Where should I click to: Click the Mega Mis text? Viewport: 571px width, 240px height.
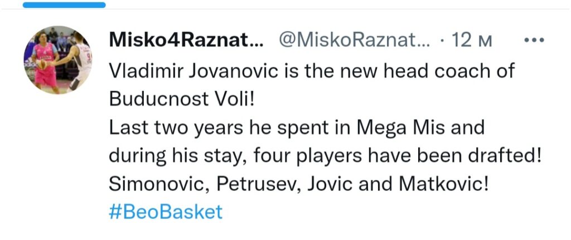pos(400,129)
